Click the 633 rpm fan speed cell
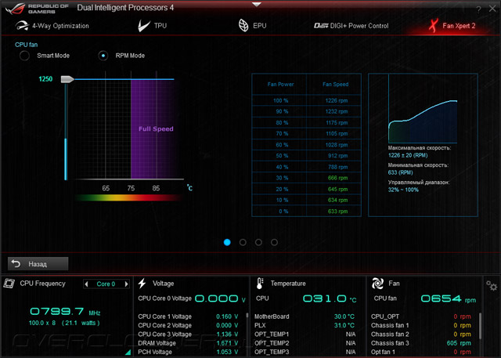 (x=337, y=212)
